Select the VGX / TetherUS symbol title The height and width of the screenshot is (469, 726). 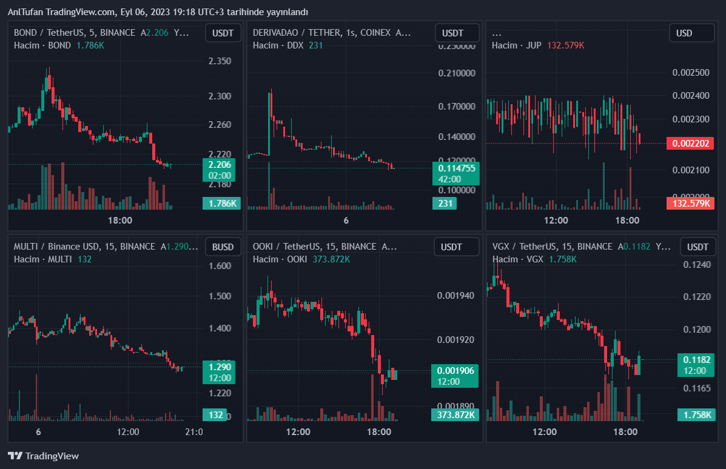[526, 247]
